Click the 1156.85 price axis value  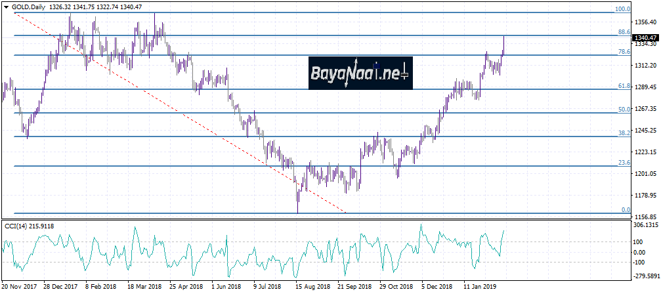(645, 217)
